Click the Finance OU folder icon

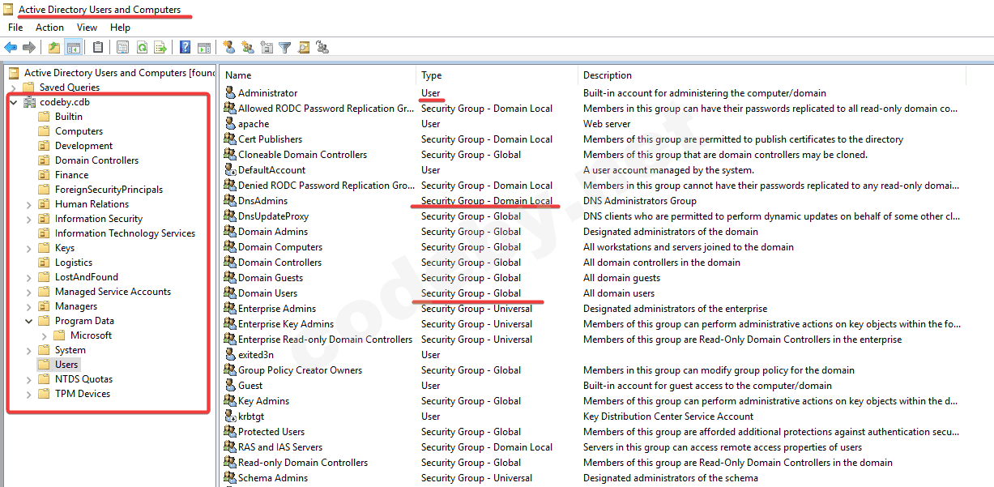44,175
